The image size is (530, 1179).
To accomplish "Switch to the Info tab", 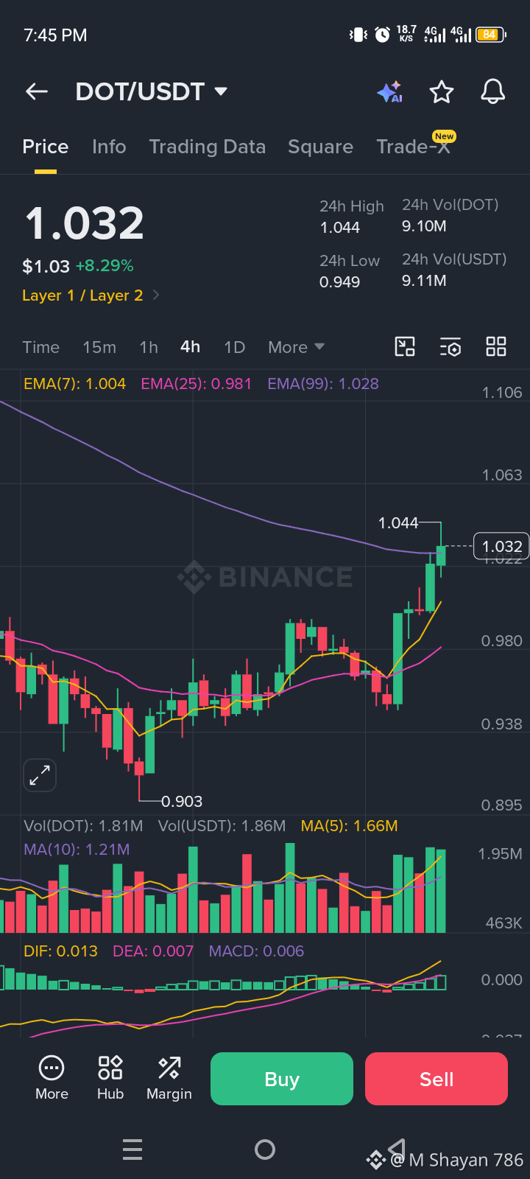I will click(109, 147).
